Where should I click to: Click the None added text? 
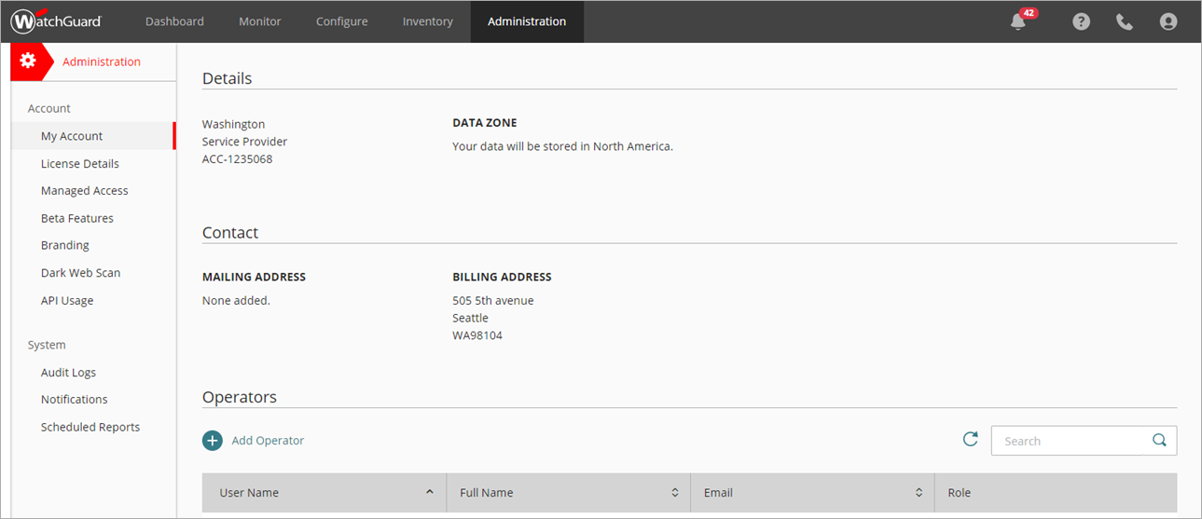coord(236,300)
